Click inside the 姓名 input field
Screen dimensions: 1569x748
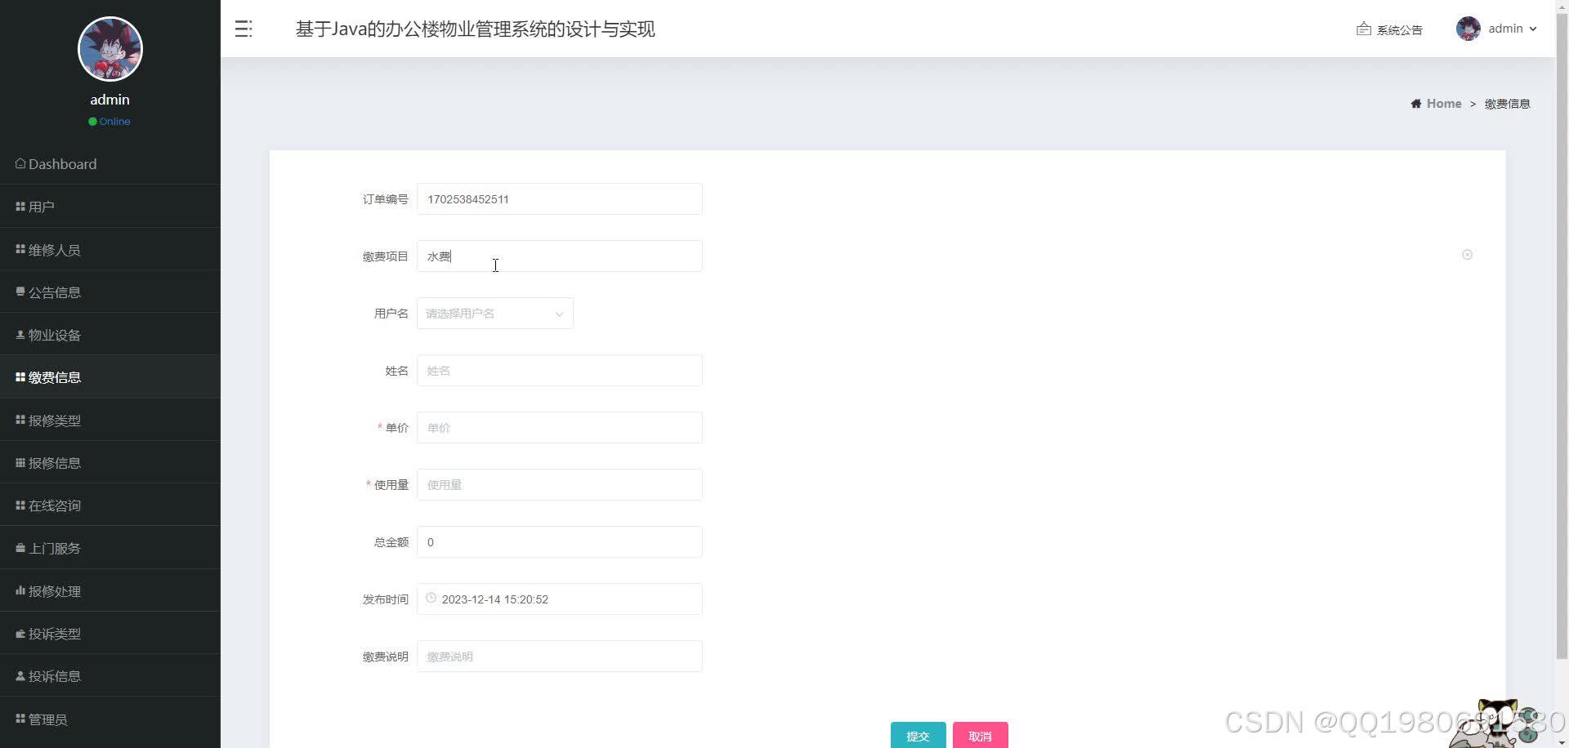pyautogui.click(x=559, y=370)
